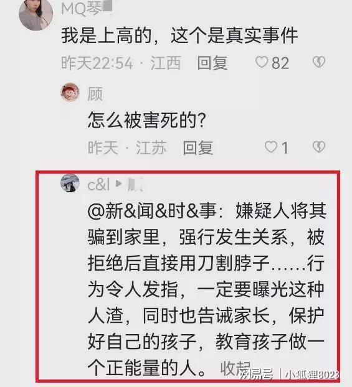Open the 顾 username
This screenshot has width=352, height=387.
click(x=95, y=94)
